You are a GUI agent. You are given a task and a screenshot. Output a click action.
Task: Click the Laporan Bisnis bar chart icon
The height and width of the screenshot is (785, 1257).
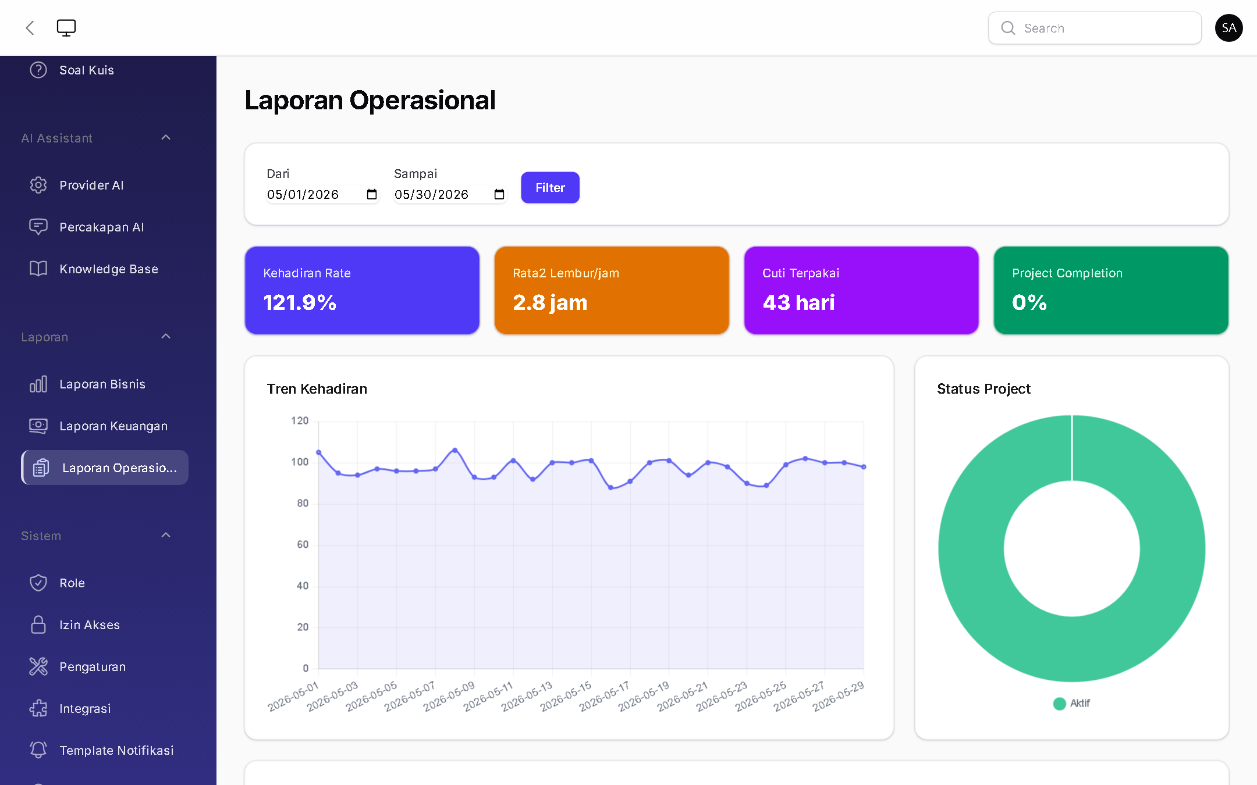[38, 384]
